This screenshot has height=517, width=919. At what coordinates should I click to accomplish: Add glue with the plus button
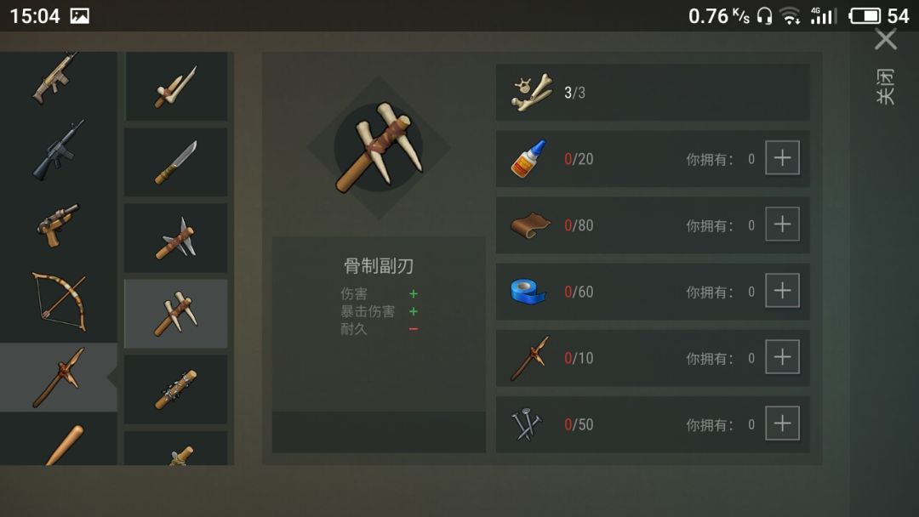(x=783, y=158)
